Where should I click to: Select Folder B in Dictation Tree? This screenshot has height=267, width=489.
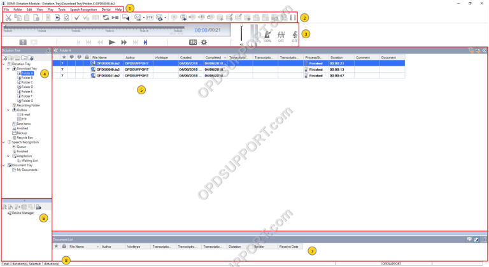click(27, 78)
